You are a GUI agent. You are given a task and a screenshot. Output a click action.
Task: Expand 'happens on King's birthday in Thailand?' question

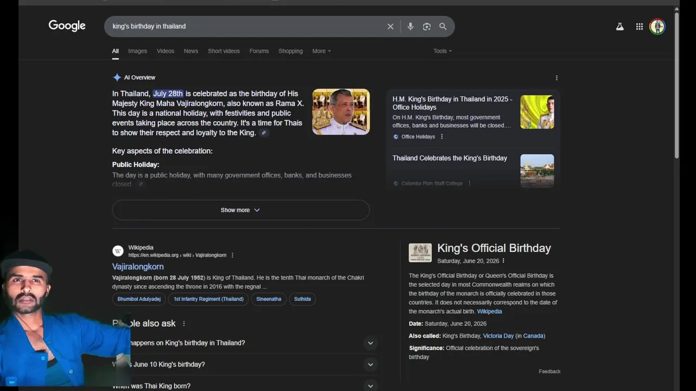(245, 343)
